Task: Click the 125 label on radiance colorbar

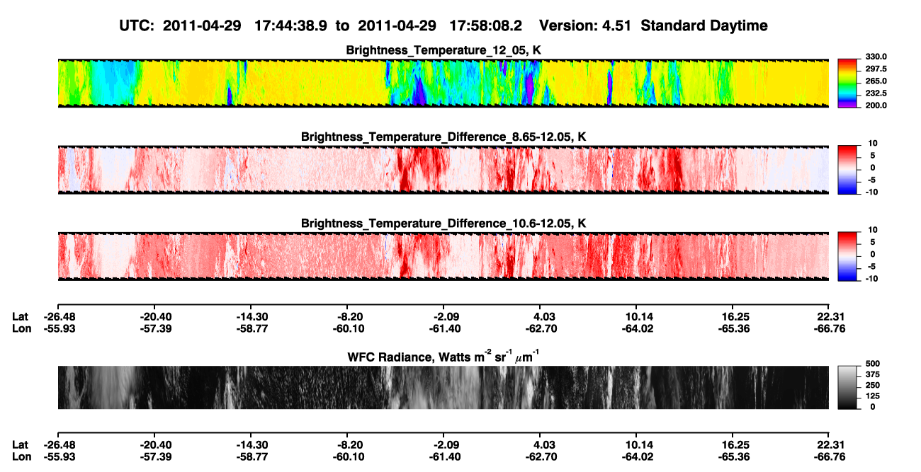Action: pos(872,396)
